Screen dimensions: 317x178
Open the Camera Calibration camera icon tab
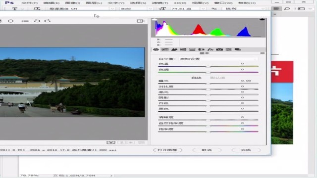[219, 49]
